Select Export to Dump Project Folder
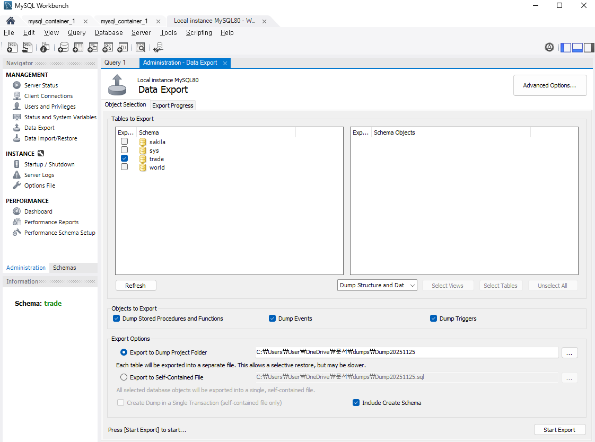Viewport: 595px width, 442px height. tap(124, 352)
